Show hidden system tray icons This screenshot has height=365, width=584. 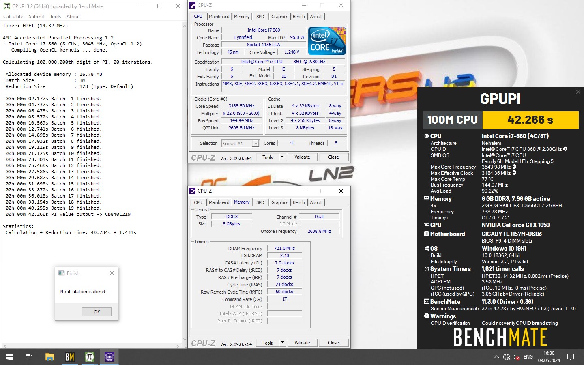point(496,357)
